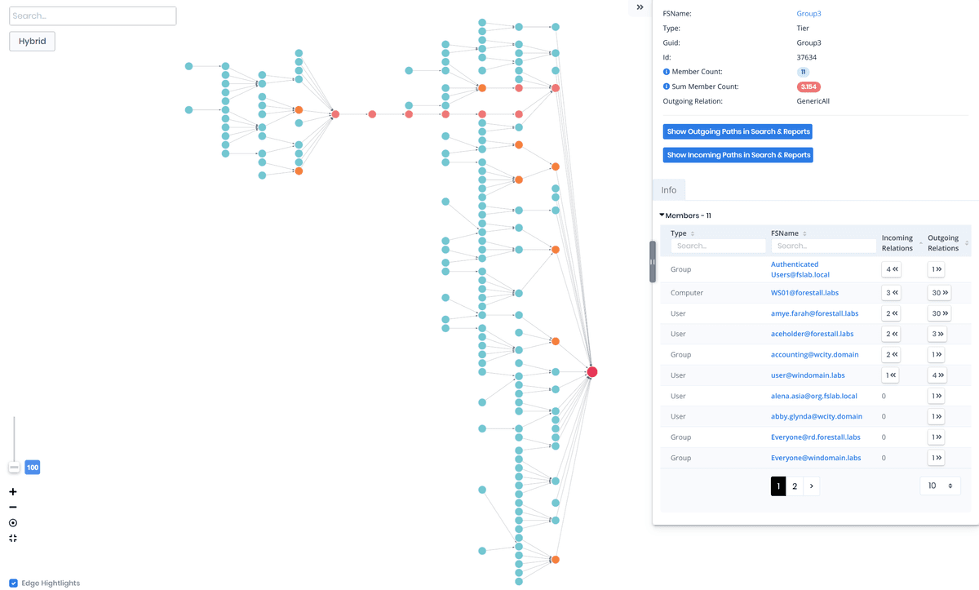Screen dimensions: 979x590
Task: Center the graph with the target icon
Action: 12,522
